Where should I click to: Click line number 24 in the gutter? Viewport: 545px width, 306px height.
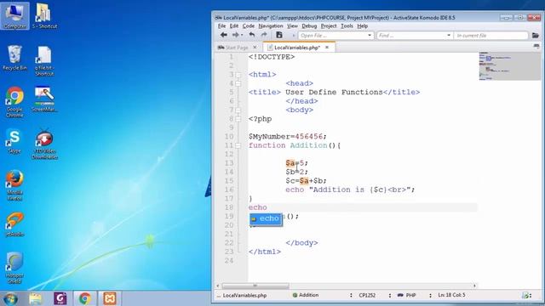[229, 261]
